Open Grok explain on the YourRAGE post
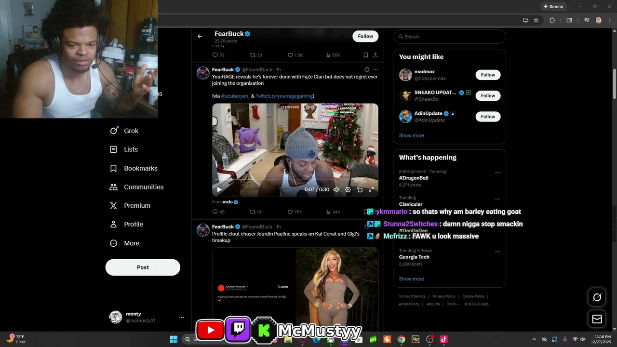 (366, 69)
